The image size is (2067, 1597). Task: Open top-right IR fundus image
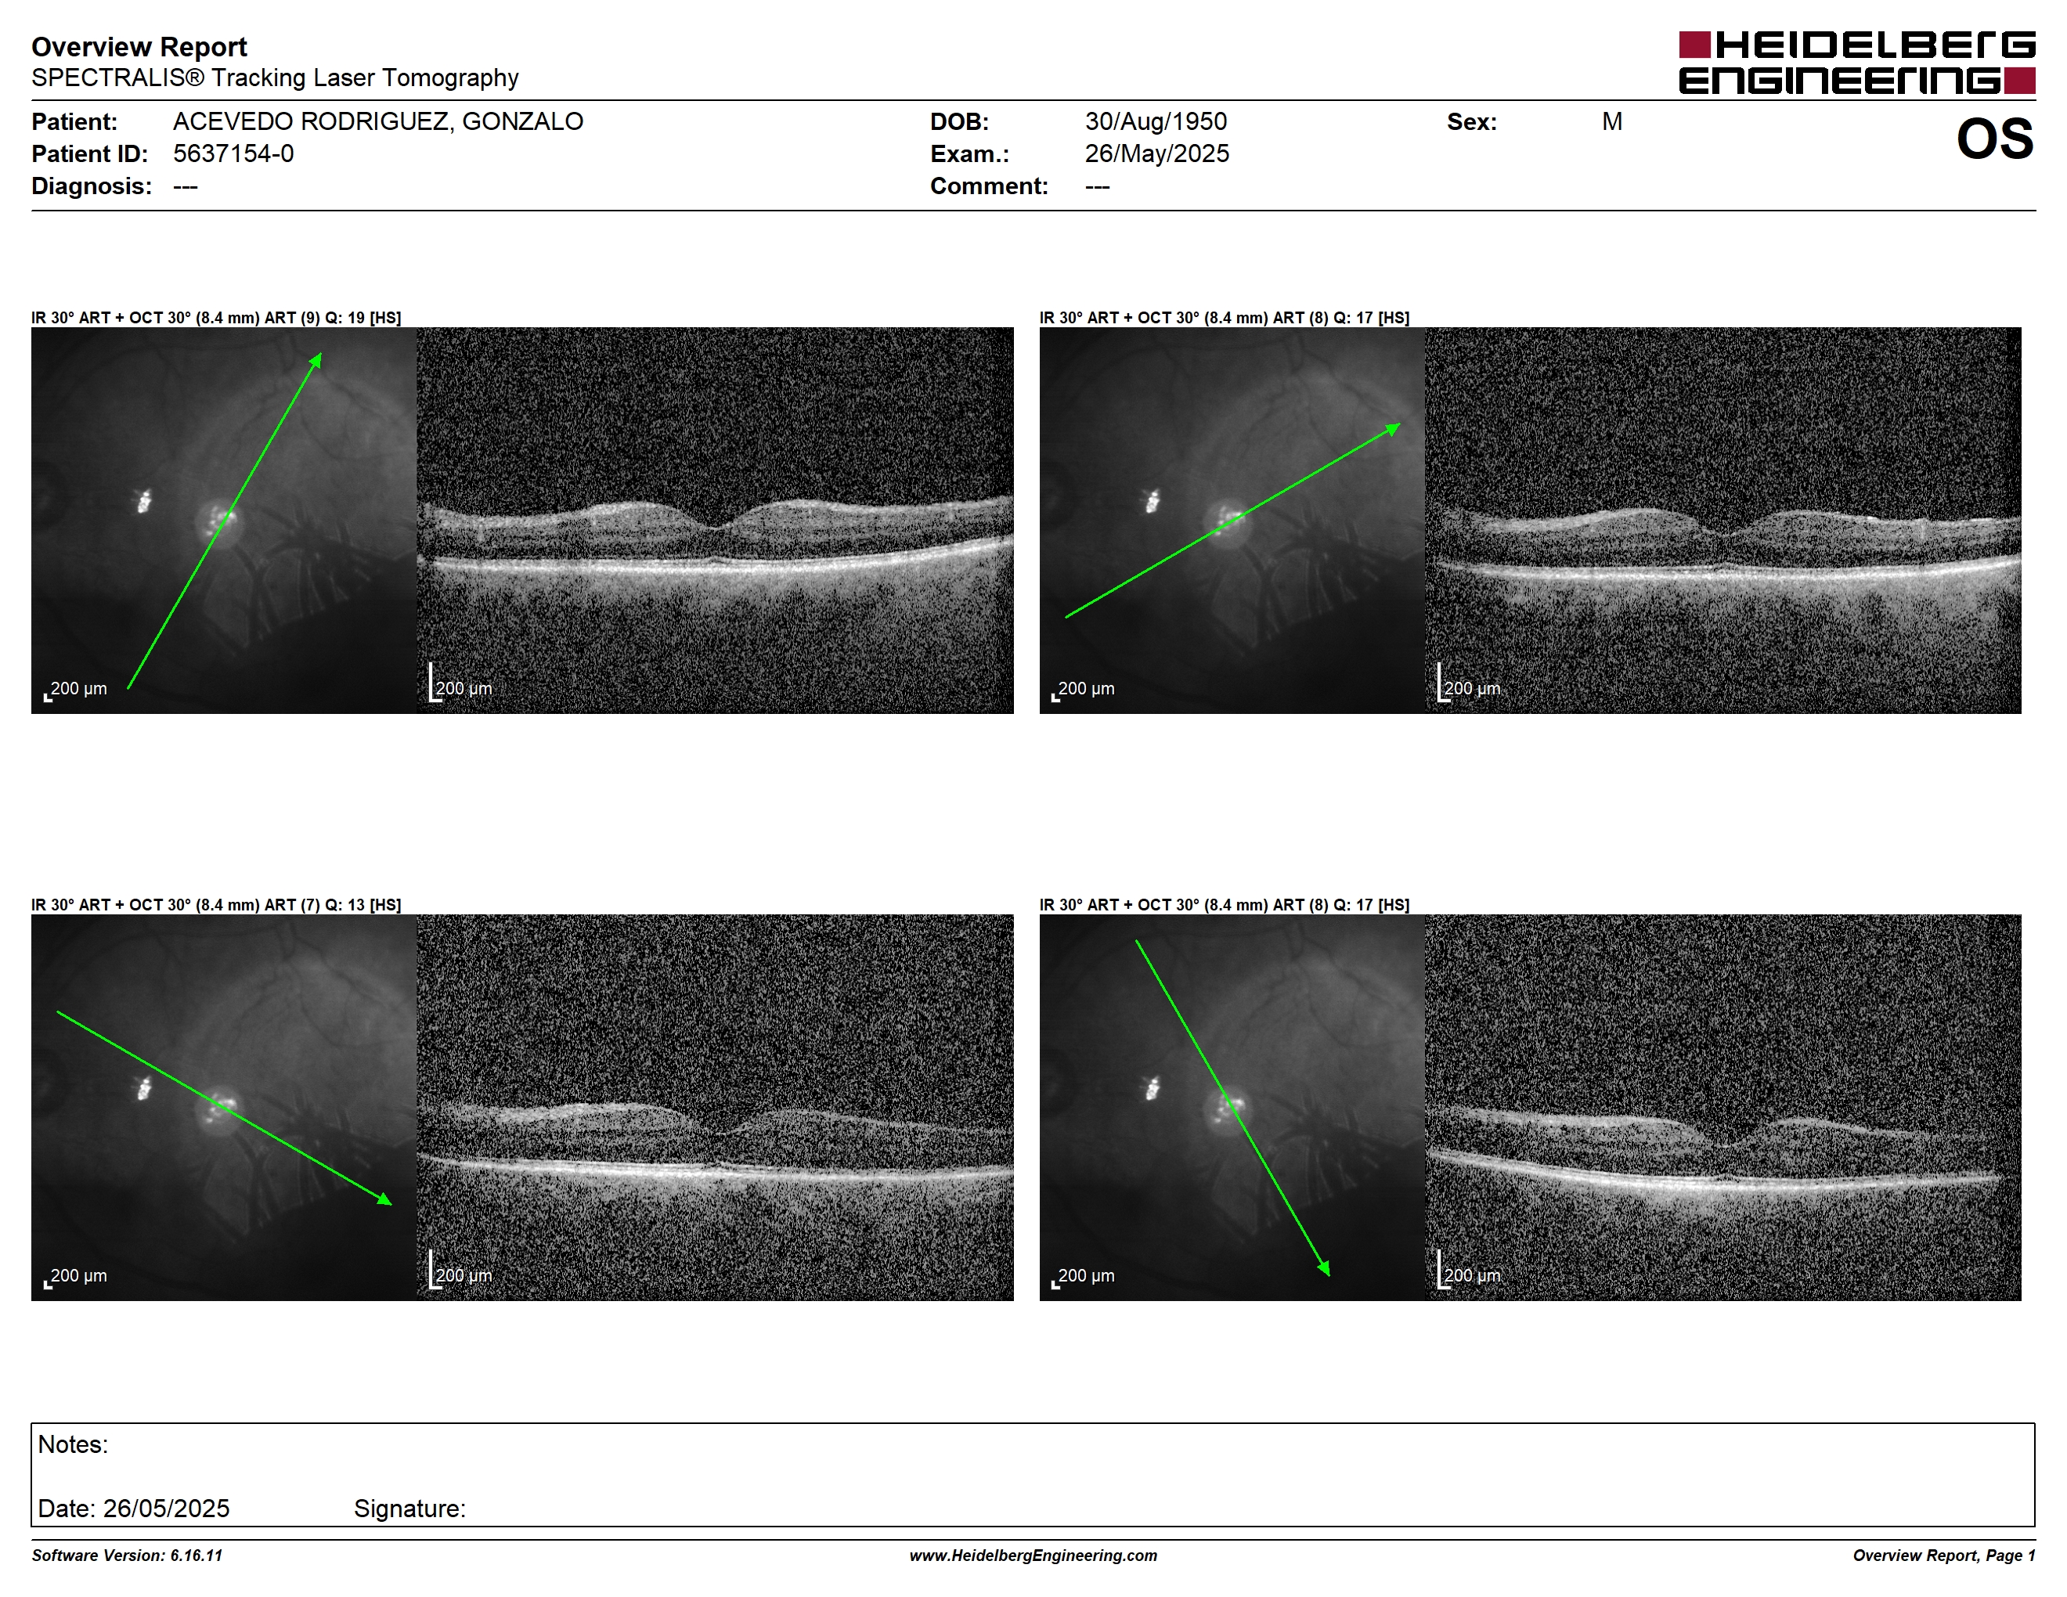coord(1232,521)
